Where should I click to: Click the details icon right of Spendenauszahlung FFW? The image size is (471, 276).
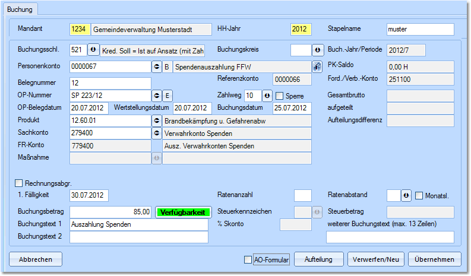(317, 66)
